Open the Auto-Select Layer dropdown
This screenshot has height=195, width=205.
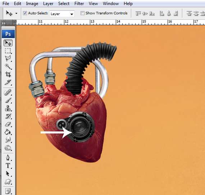point(62,14)
